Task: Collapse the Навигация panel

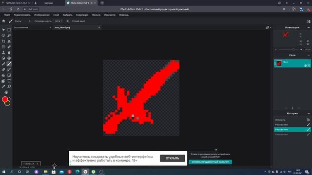Action: (309, 28)
